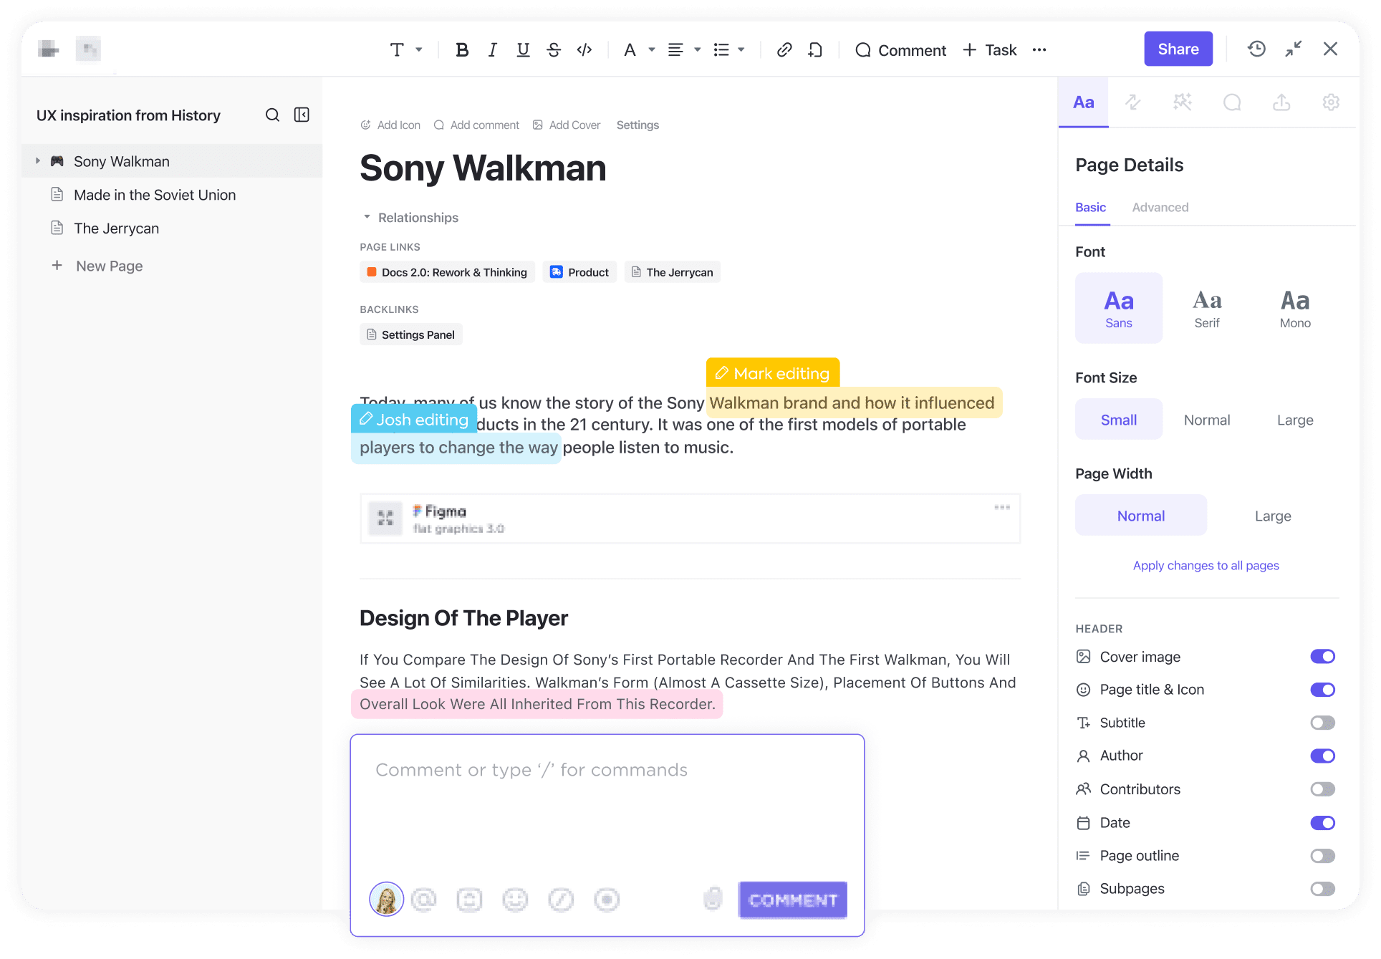Image resolution: width=1381 pixels, height=959 pixels.
Task: Click the text alignment options icon
Action: click(681, 50)
